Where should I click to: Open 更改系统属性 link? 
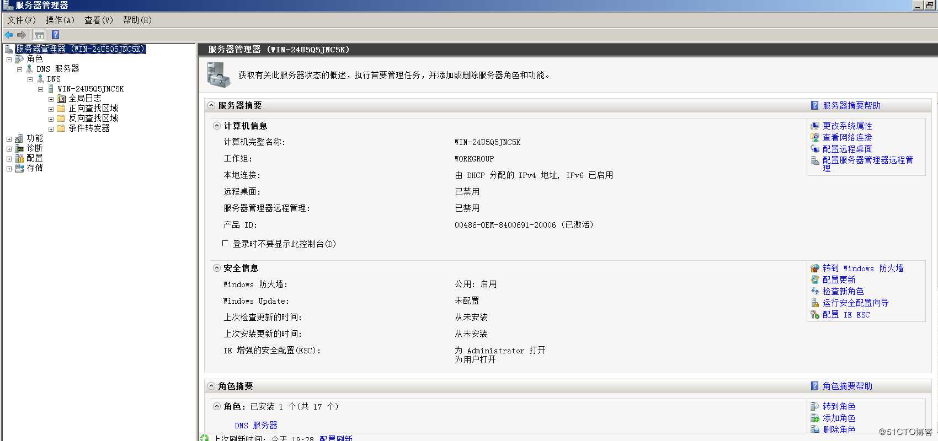[848, 126]
